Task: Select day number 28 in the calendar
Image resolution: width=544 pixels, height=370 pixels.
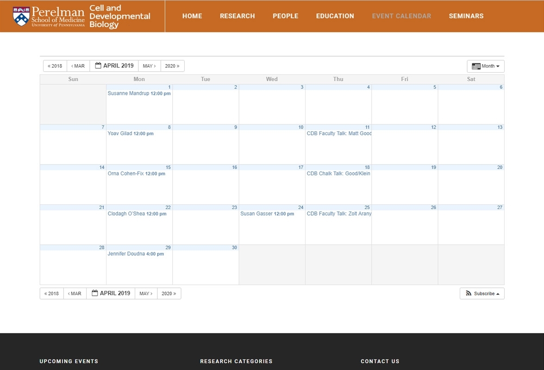Action: [x=102, y=248]
